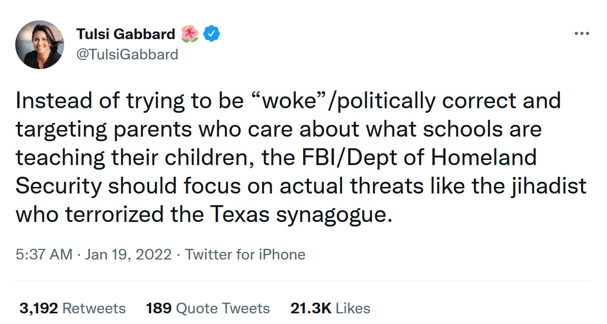View the 21.3K Likes list

[330, 308]
